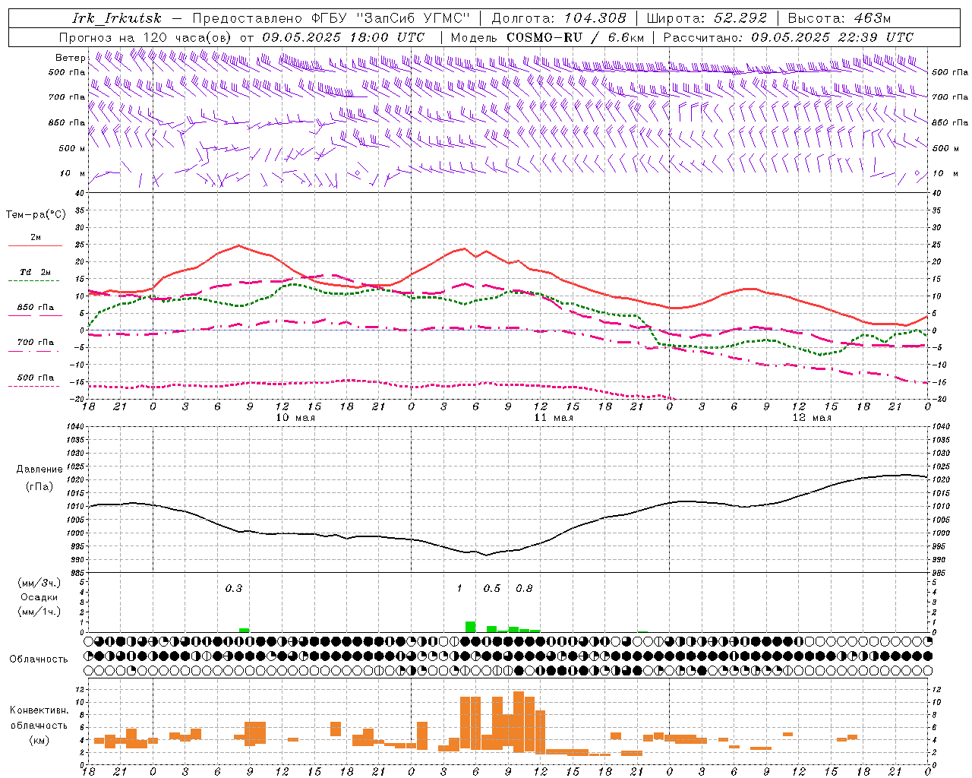972x778 pixels.
Task: Click the Td 2м legend entry
Action: (36, 272)
